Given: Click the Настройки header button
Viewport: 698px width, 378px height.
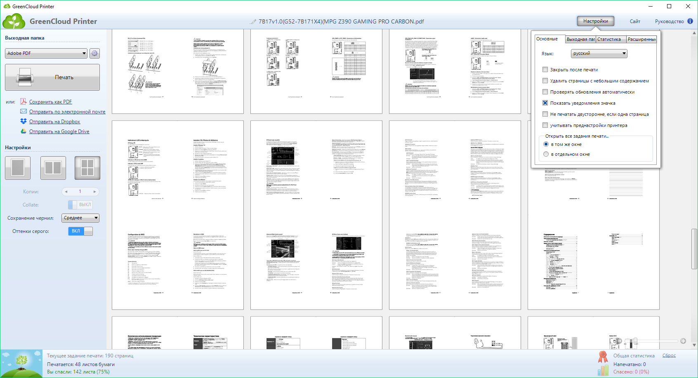Looking at the screenshot, I should click(x=596, y=21).
